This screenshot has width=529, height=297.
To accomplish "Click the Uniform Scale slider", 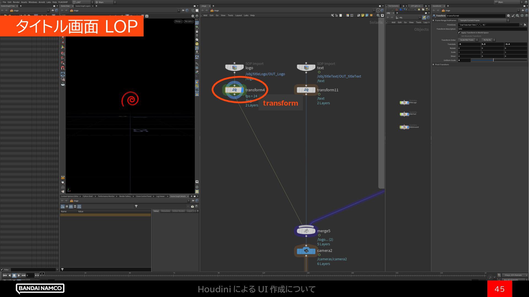I will [493, 60].
